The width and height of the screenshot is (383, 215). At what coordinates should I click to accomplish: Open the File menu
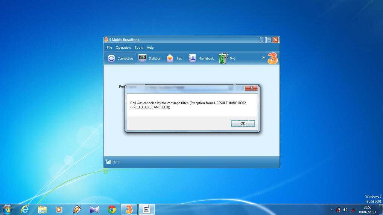(x=109, y=47)
